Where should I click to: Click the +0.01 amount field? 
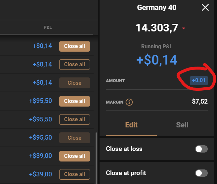click(x=199, y=80)
